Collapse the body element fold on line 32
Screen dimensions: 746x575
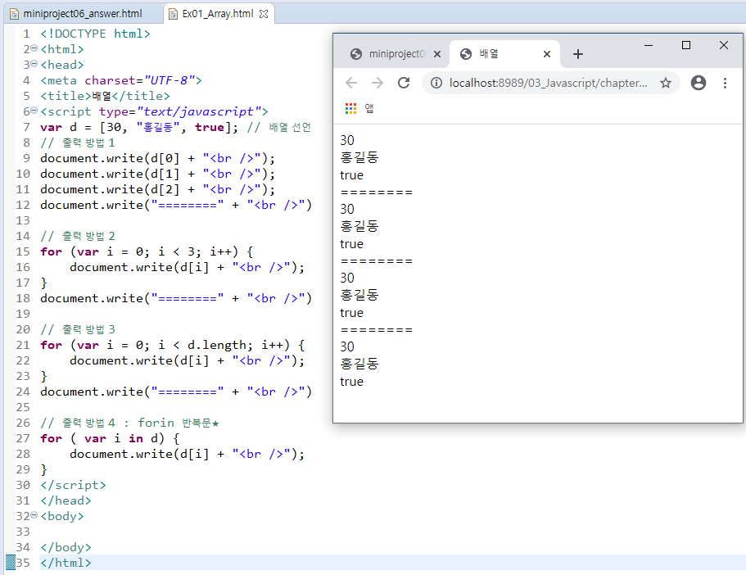pyautogui.click(x=34, y=515)
